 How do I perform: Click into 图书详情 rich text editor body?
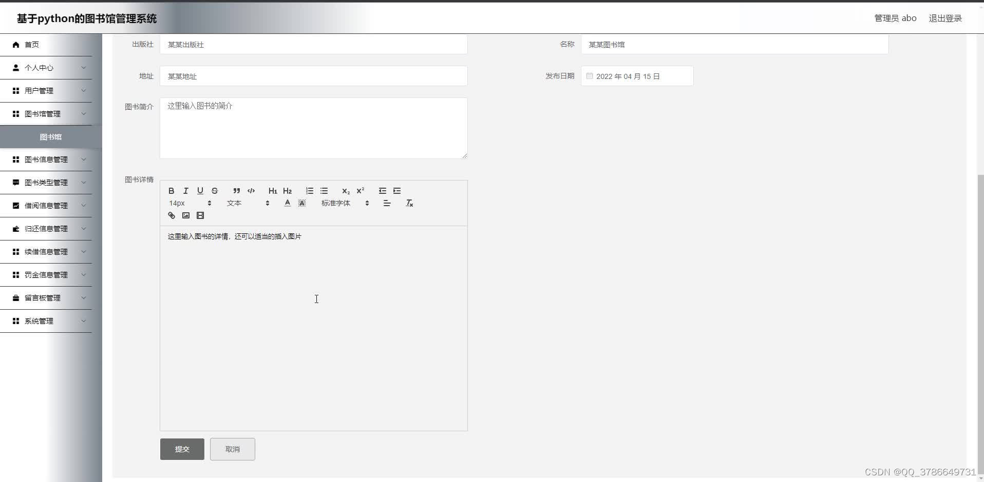pyautogui.click(x=314, y=328)
